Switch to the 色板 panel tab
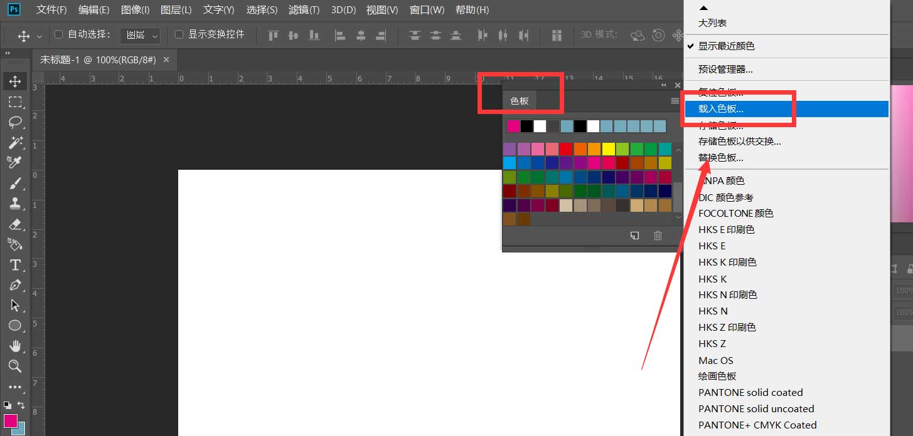 520,101
